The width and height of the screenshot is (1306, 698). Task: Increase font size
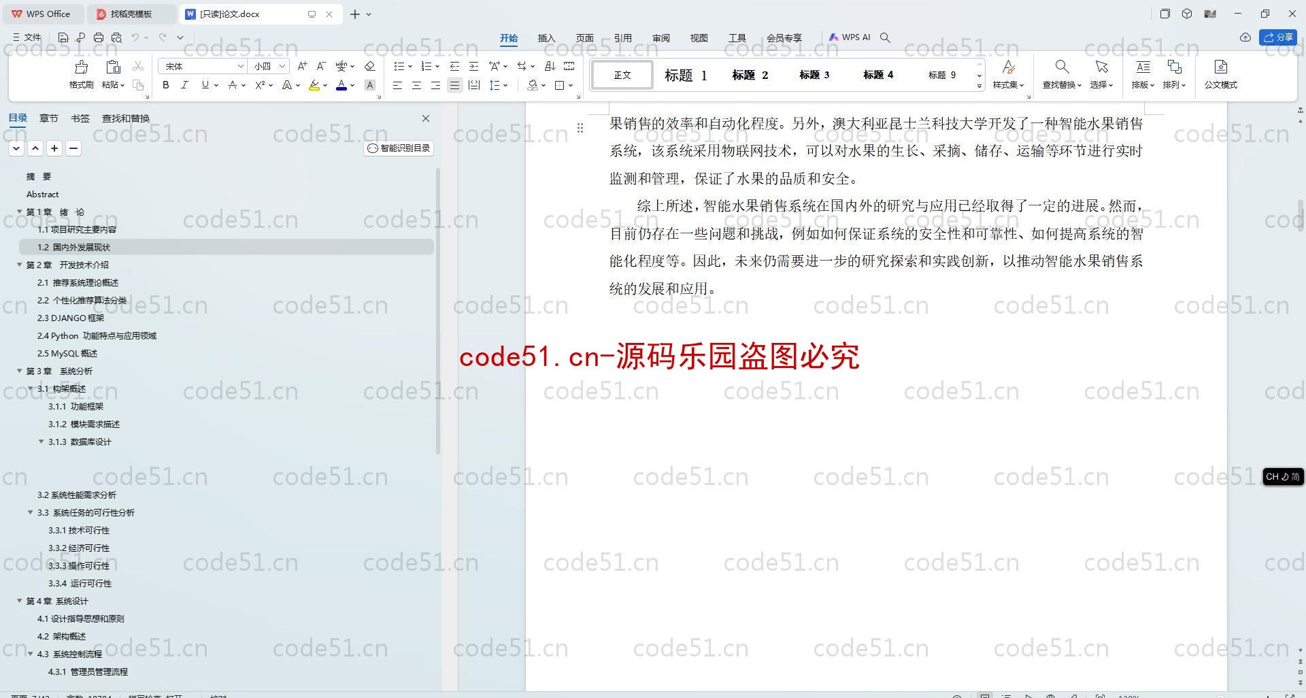point(302,66)
